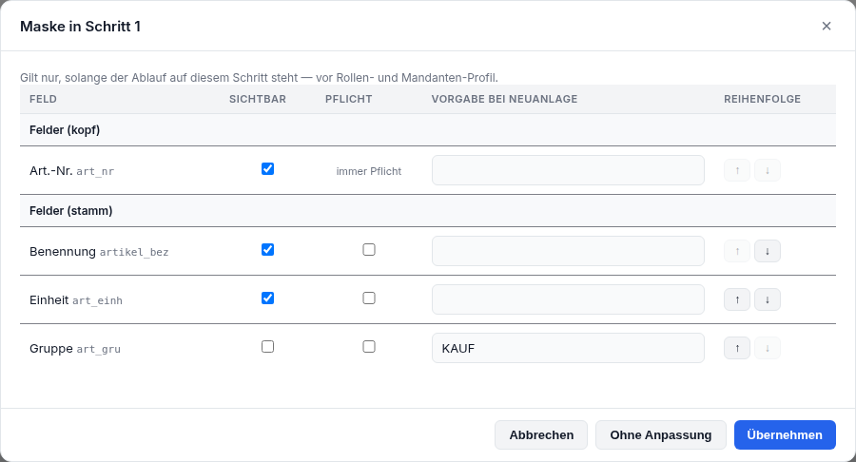Screen dimensions: 856x462
Task: Uncheck Sichtbar for Benennung
Action: tap(267, 250)
